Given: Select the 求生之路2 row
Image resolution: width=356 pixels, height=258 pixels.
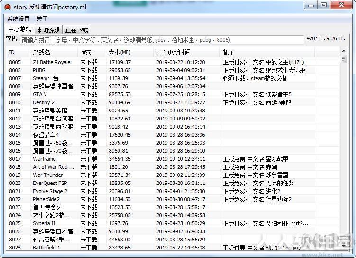Looking at the screenshot, I should (173, 215).
